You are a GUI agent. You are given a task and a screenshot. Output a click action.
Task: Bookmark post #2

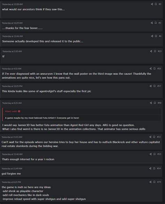point(156,4)
